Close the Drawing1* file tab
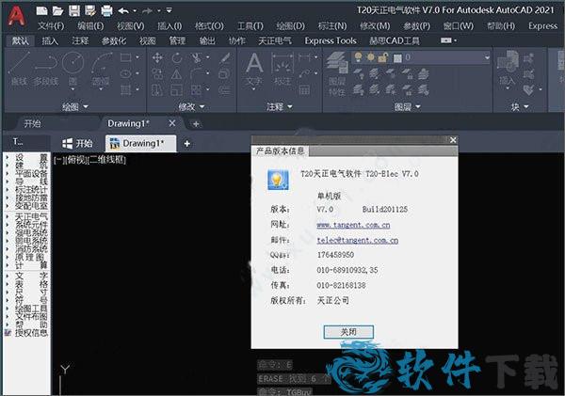Viewport: 565px width, 396px height. point(172,123)
